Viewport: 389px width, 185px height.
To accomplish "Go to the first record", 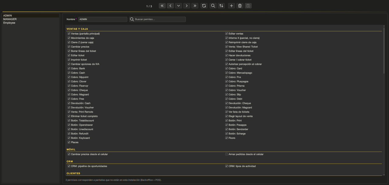I will coord(162,6).
